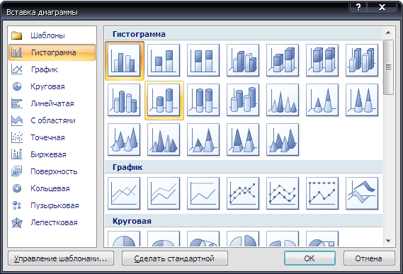Click Гистограмма section header in gallery
The height and width of the screenshot is (274, 403).
coord(244,34)
